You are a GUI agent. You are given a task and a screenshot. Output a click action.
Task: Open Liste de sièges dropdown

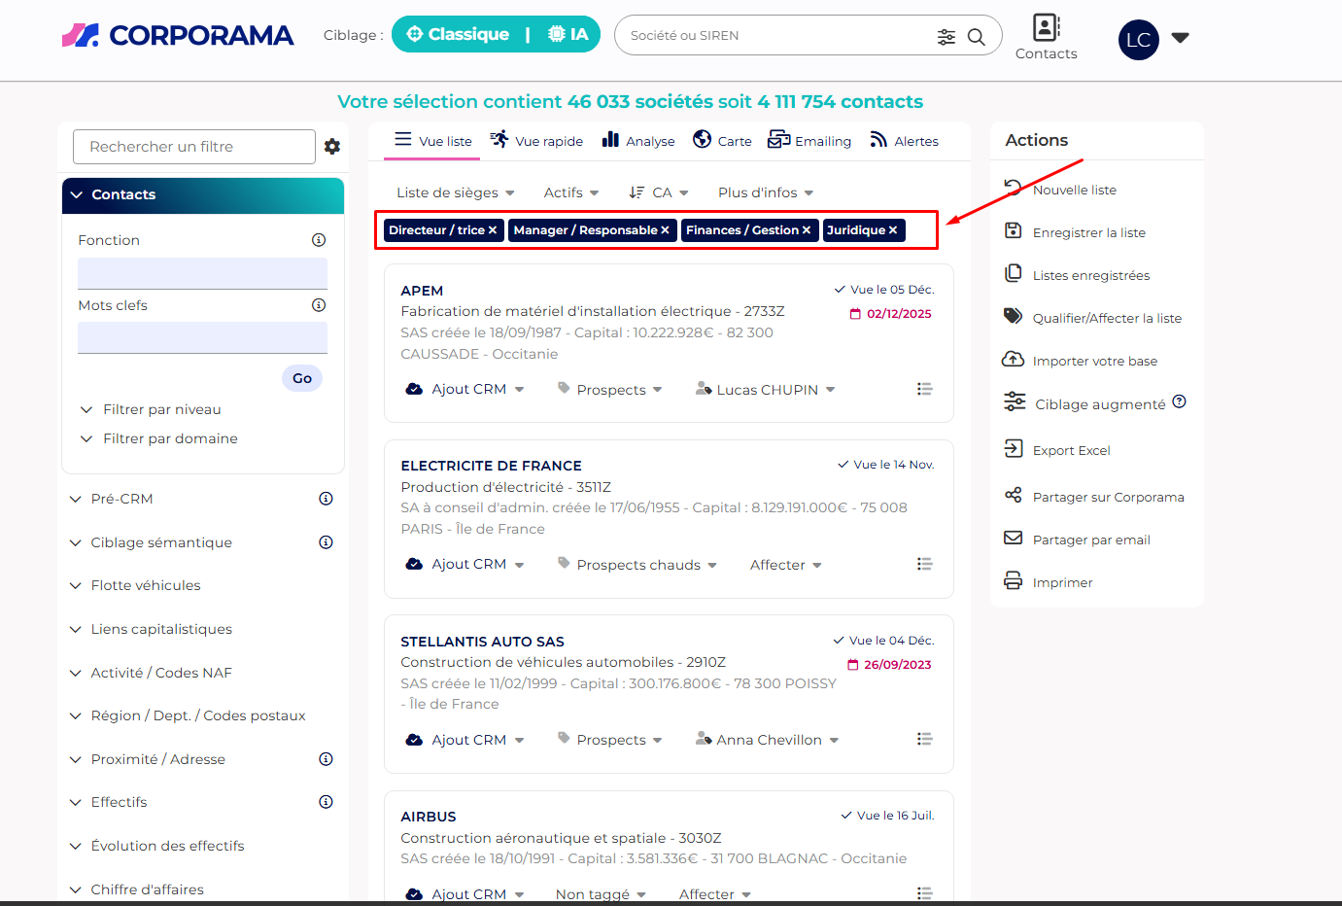[455, 192]
